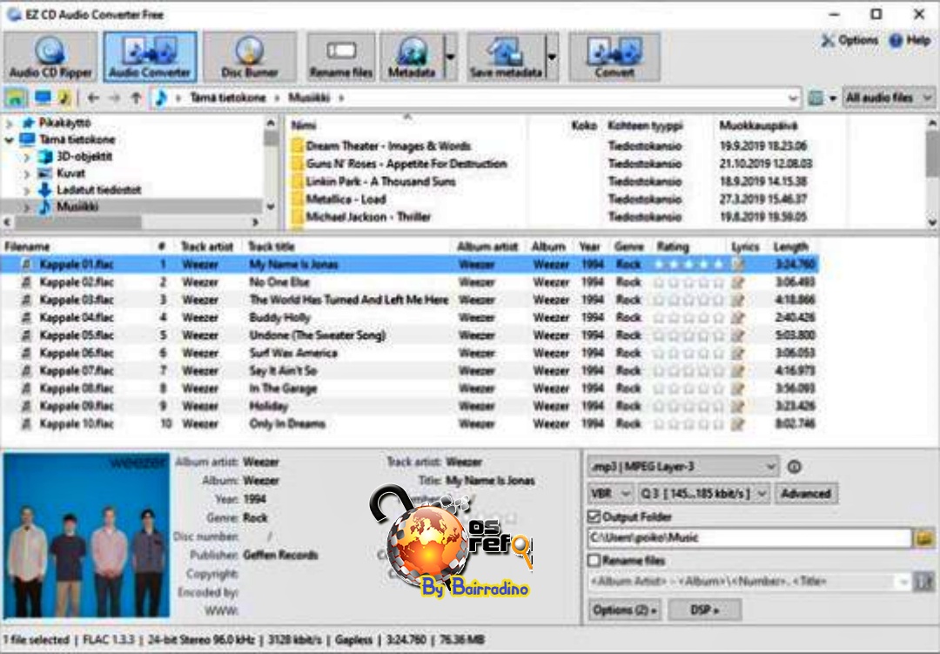
Task: Set the star rating for Kappale 01.flac
Action: (x=688, y=264)
